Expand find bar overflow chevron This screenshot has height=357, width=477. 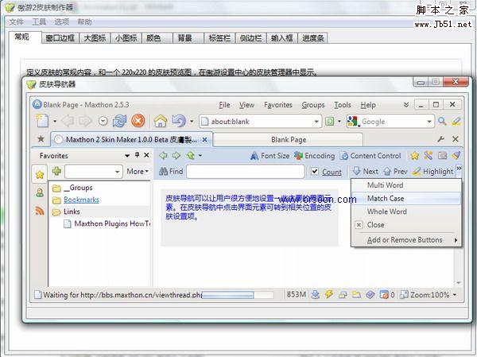click(459, 169)
